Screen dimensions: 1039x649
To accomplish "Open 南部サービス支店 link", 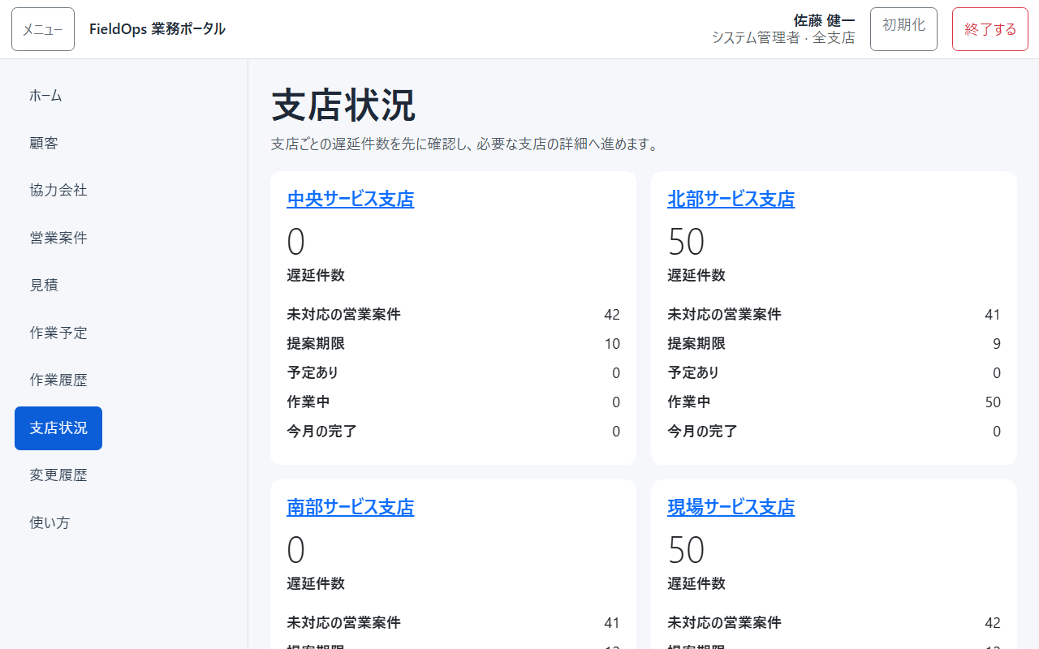I will 351,507.
